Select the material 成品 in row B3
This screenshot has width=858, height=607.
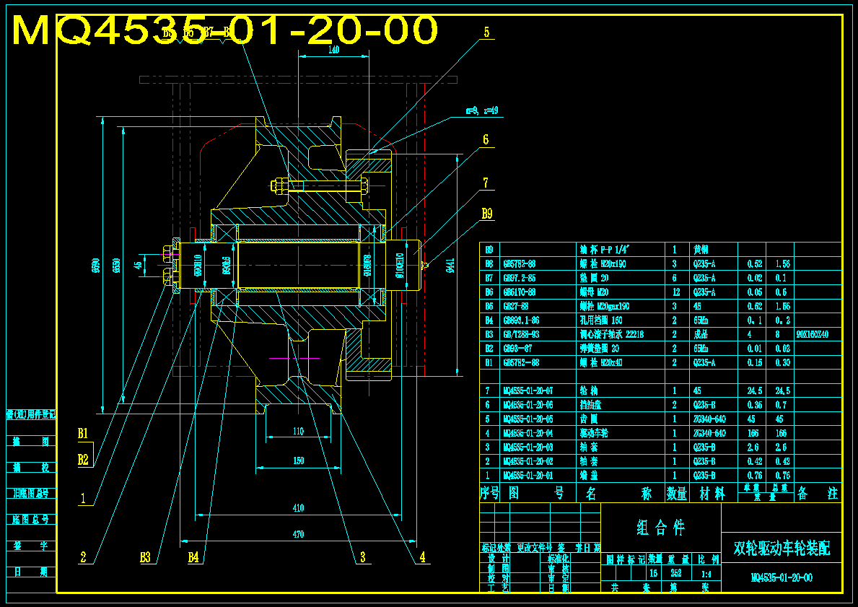(701, 334)
